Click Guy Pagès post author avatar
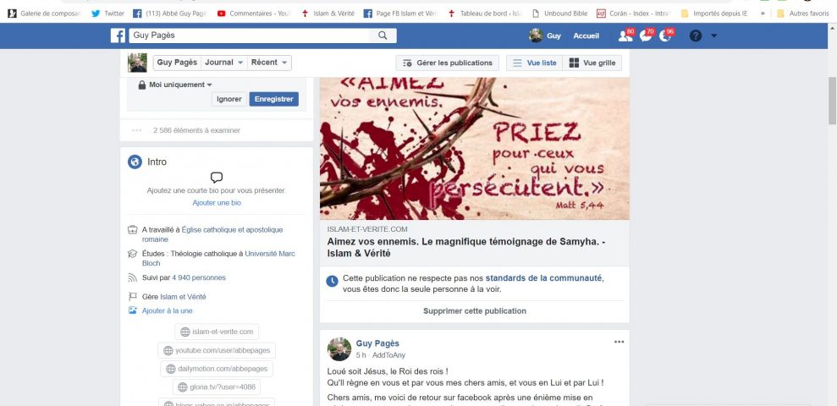 [x=339, y=349]
